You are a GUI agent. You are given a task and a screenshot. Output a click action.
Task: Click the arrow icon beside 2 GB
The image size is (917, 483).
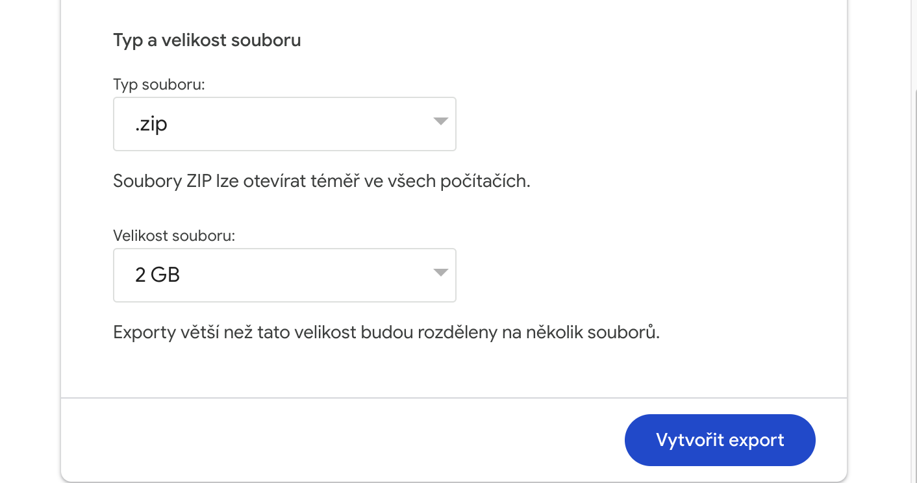(x=441, y=273)
